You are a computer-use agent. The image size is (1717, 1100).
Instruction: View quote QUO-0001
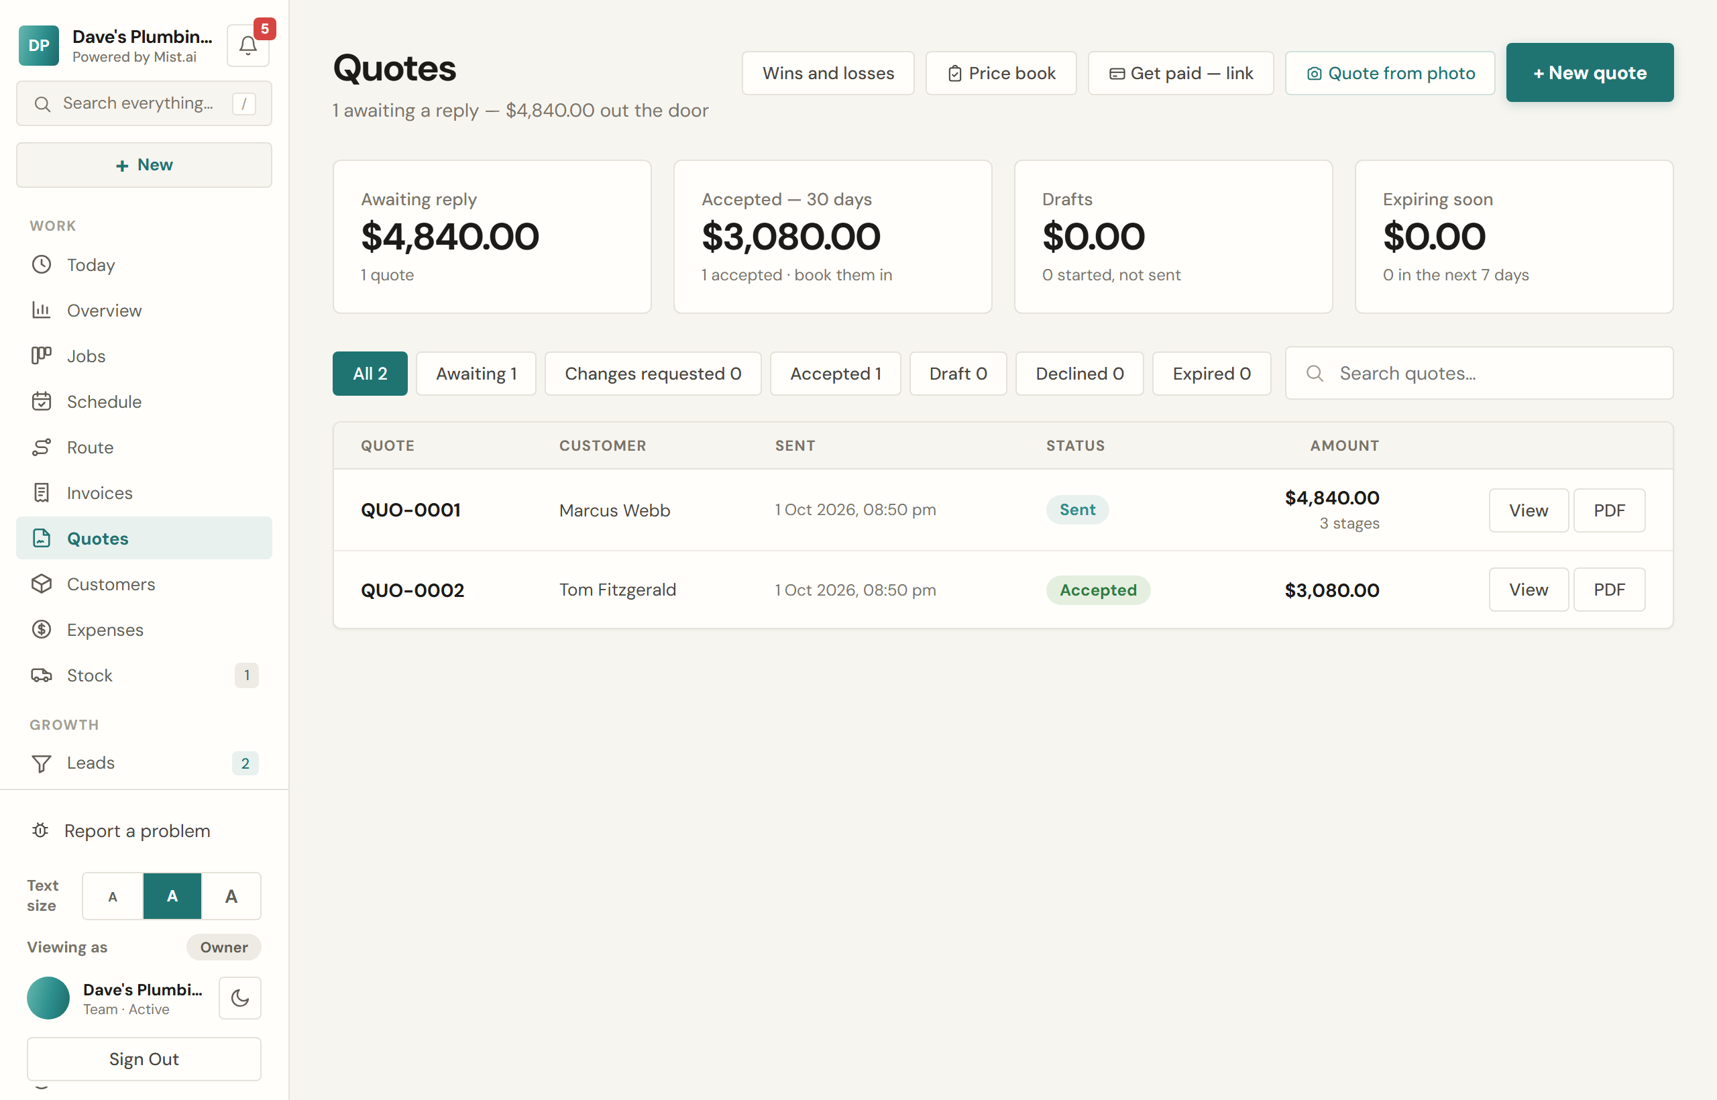1529,510
